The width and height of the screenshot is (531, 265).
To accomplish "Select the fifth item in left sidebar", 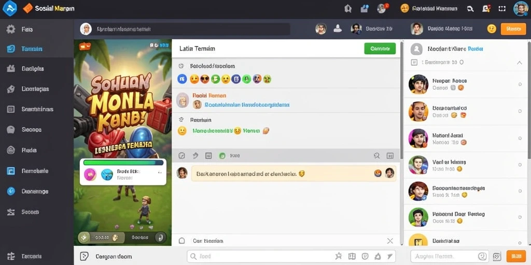I will point(37,110).
